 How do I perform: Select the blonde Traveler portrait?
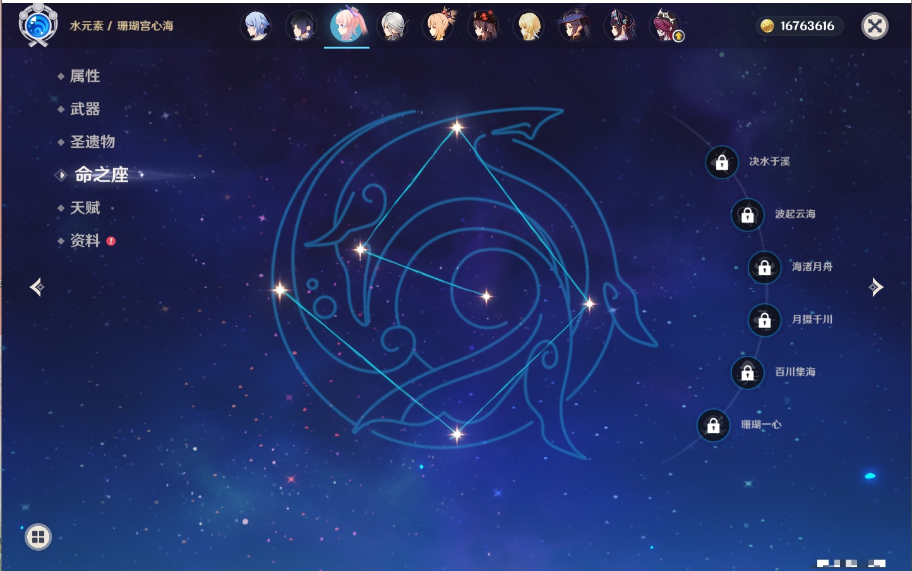529,26
